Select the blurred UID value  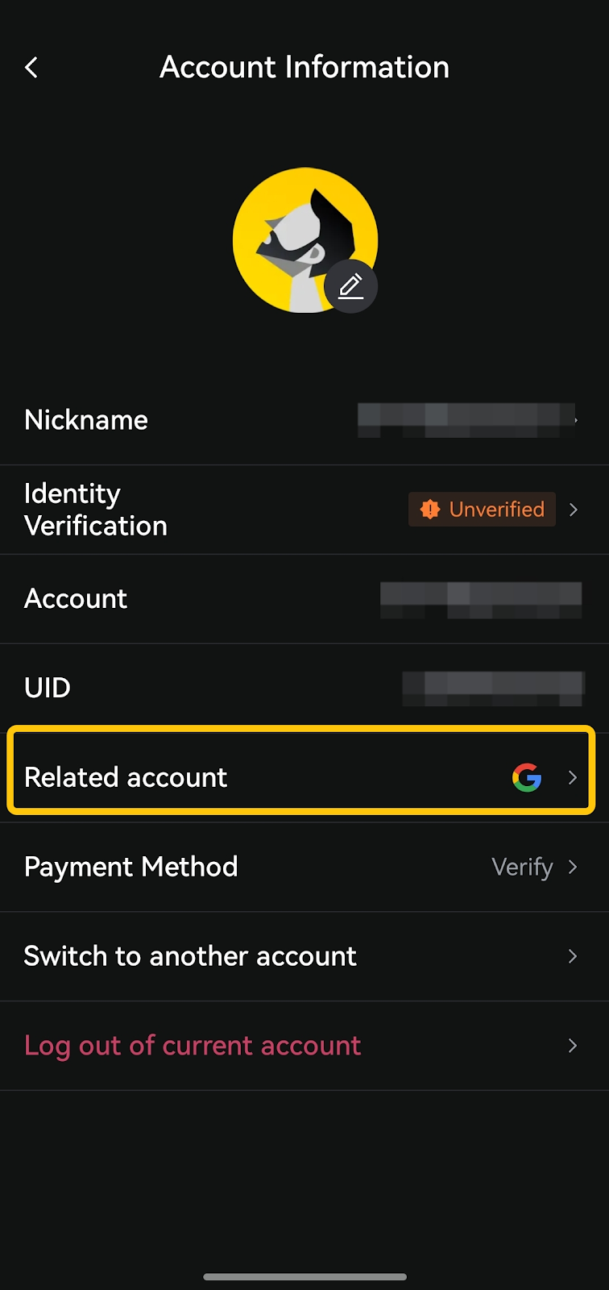pos(493,688)
